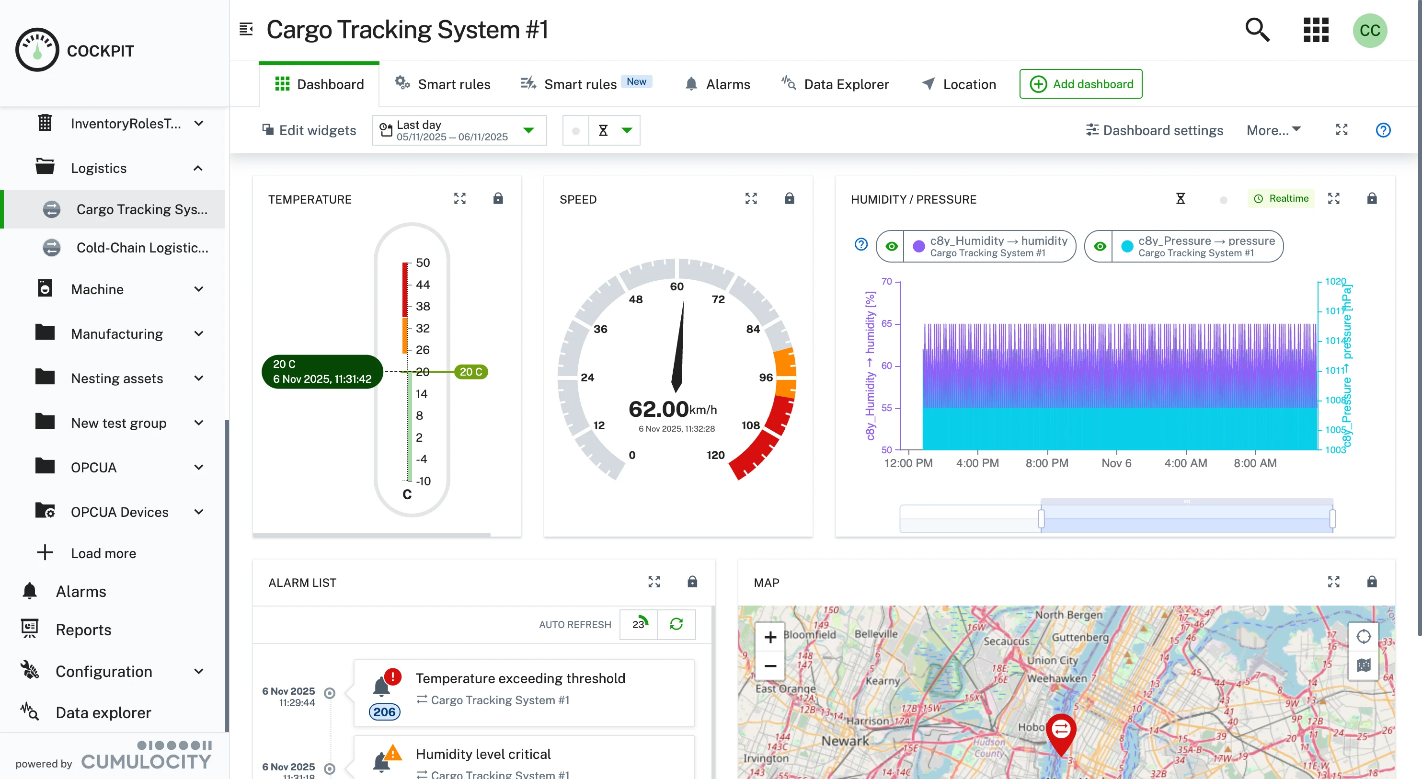The height and width of the screenshot is (779, 1422).
Task: Click the lock icon on Speed widget
Action: click(x=789, y=199)
